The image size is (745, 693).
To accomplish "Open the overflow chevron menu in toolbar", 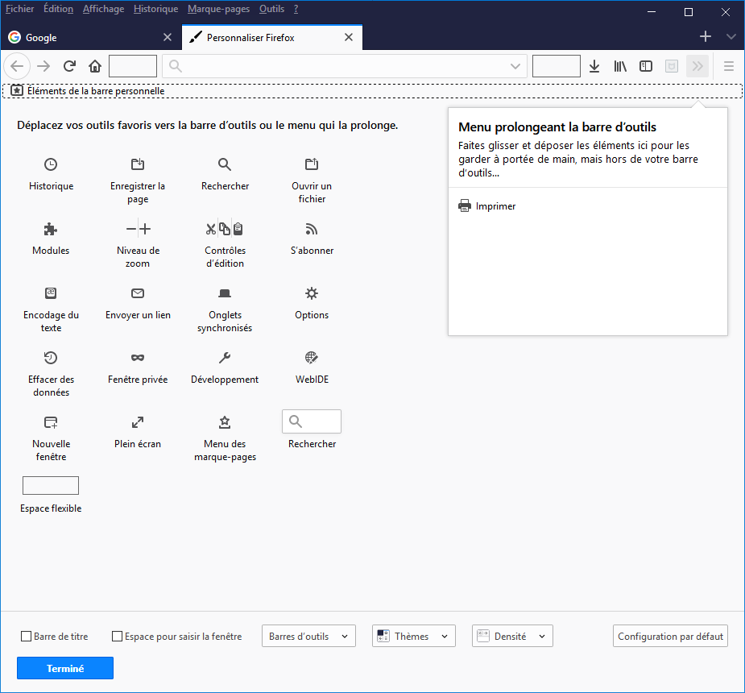I will coord(697,66).
